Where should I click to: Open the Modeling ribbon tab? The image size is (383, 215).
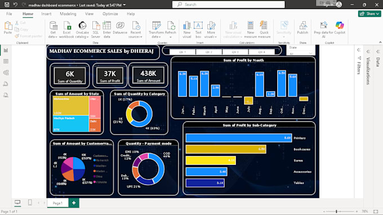point(68,14)
